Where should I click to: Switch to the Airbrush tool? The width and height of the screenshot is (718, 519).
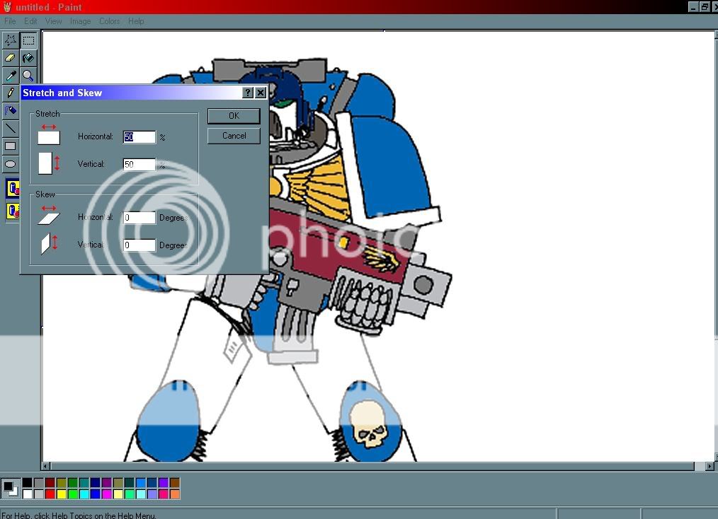tap(11, 111)
